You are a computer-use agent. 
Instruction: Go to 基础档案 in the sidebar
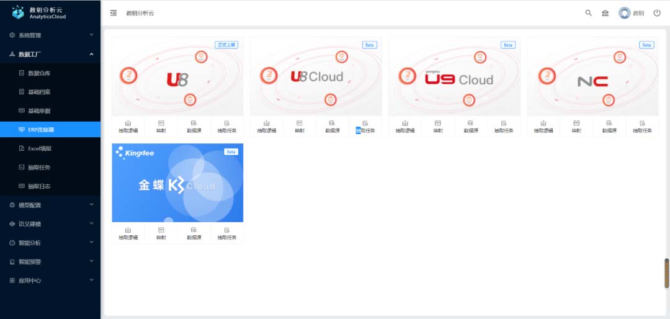(50, 92)
